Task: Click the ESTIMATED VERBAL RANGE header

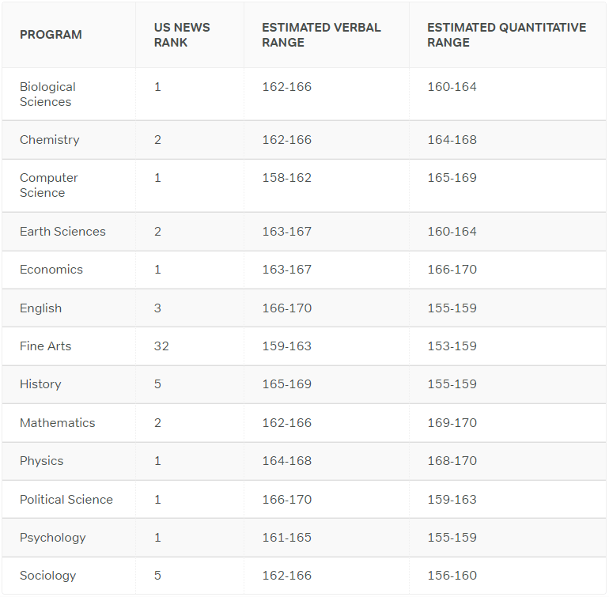Action: pyautogui.click(x=321, y=35)
